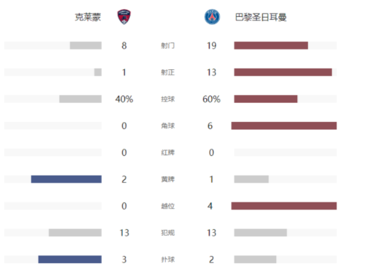Viewport: 365px width, 276px height.
Task: Click PSG's red 60% possession bar
Action: [x=266, y=99]
